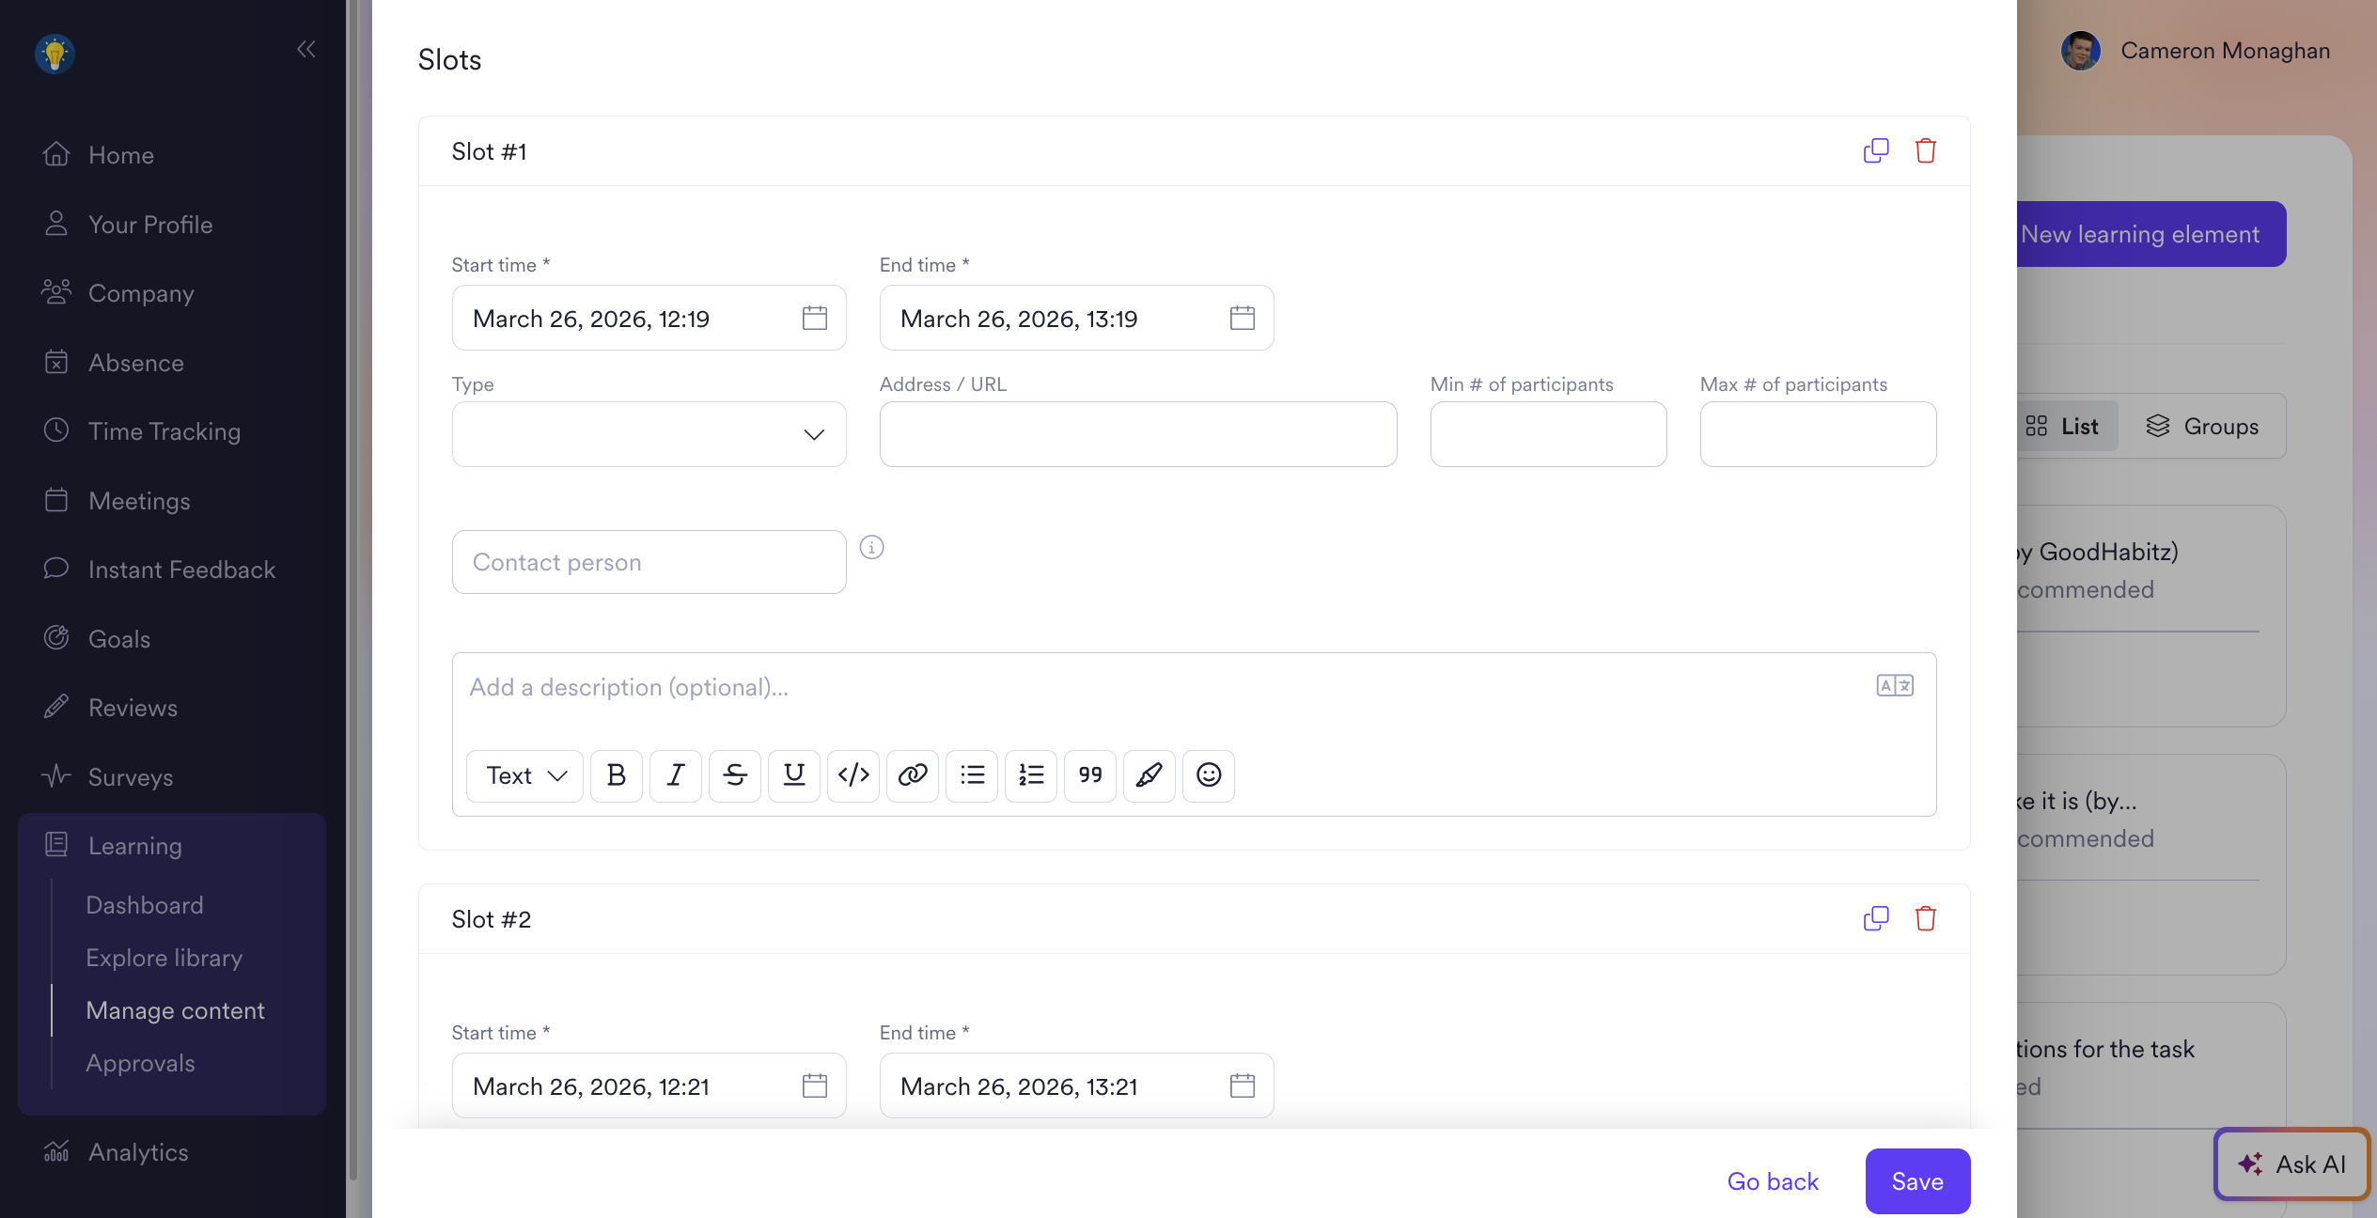
Task: Toggle underline formatting
Action: [x=793, y=775]
